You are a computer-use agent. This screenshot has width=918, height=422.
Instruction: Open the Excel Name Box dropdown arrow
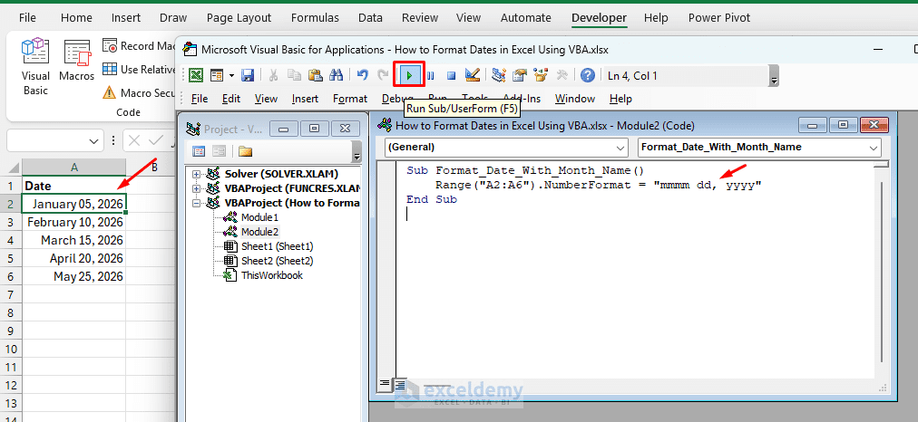click(93, 141)
